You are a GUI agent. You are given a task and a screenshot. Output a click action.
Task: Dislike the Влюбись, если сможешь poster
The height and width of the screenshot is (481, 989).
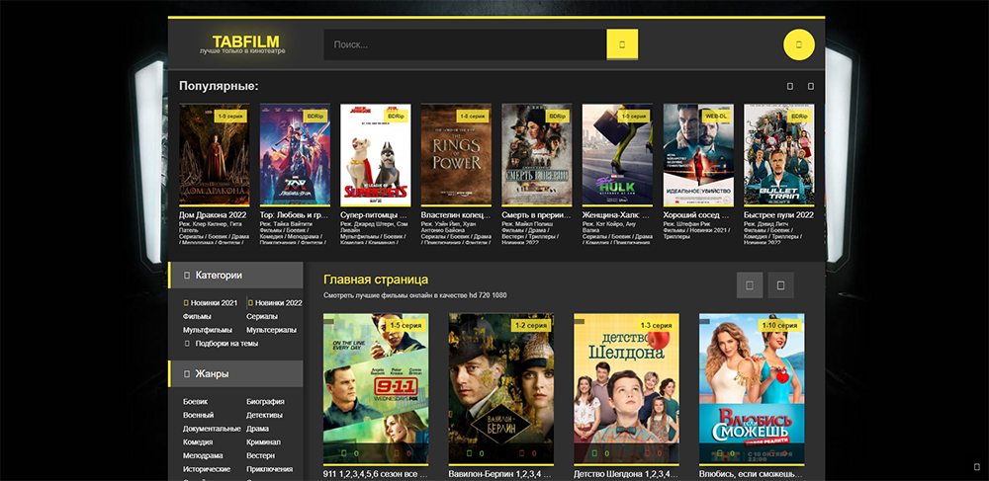point(773,453)
